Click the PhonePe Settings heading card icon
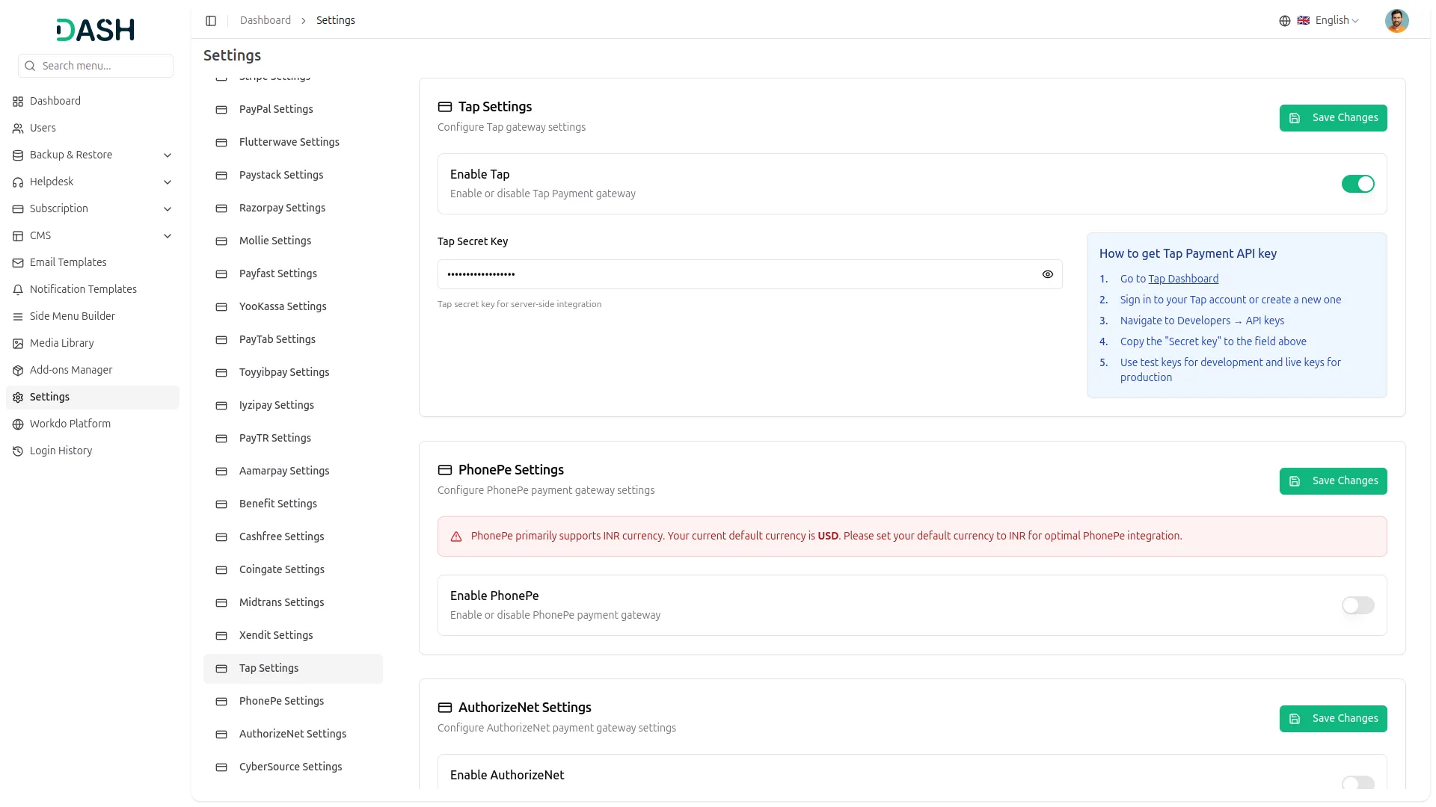Image resolution: width=1436 pixels, height=807 pixels. [445, 470]
